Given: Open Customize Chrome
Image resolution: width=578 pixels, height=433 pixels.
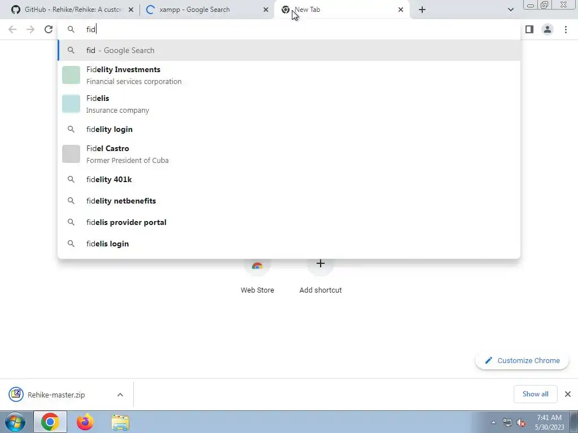Looking at the screenshot, I should click(x=522, y=360).
